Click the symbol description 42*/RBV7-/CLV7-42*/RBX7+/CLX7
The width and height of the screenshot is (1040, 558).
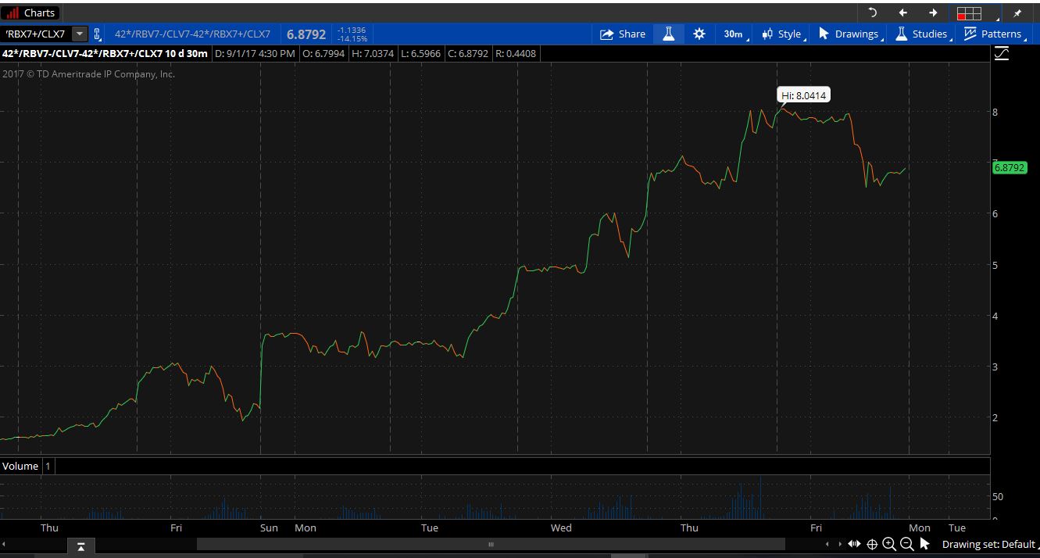tap(193, 34)
